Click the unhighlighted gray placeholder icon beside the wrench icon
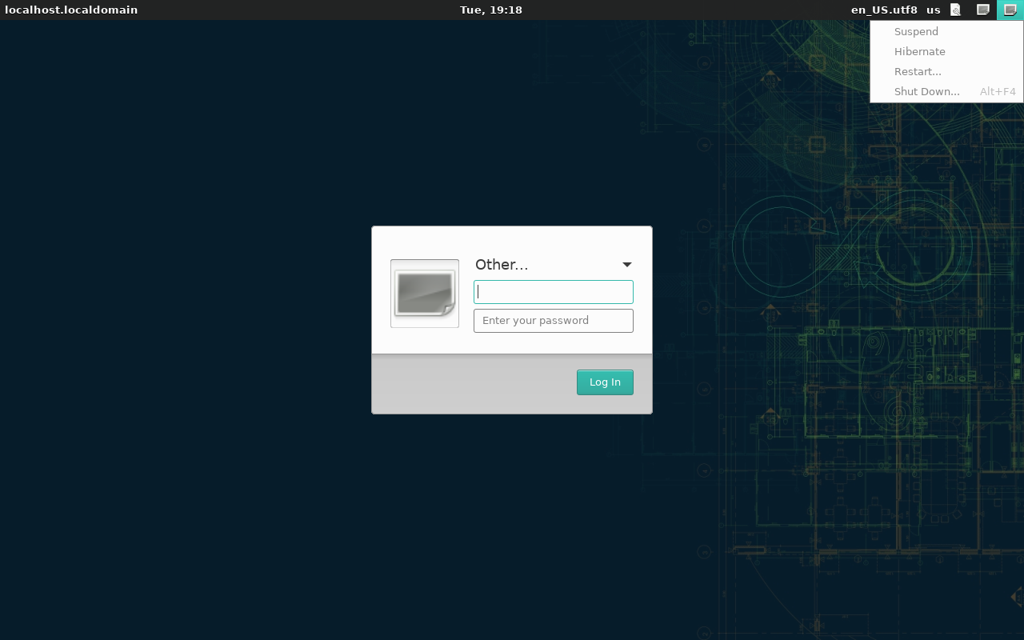This screenshot has height=640, width=1024. click(983, 10)
